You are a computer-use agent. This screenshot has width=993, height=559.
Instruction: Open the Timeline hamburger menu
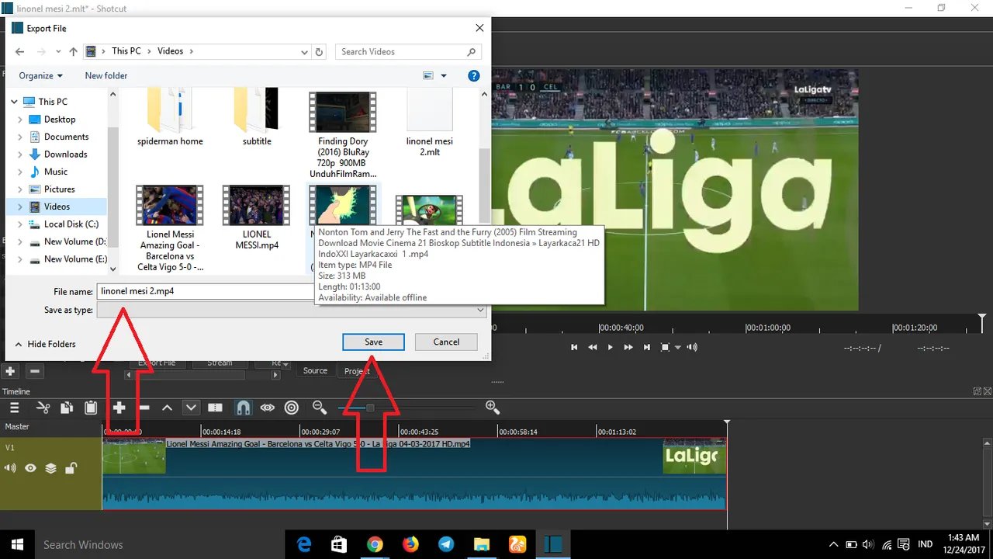(14, 408)
